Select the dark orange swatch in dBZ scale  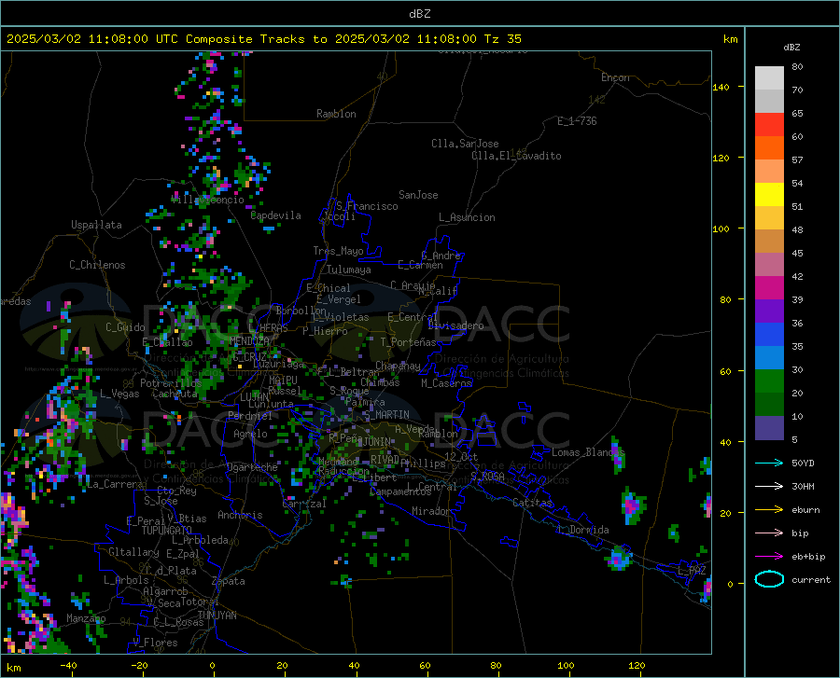point(769,148)
